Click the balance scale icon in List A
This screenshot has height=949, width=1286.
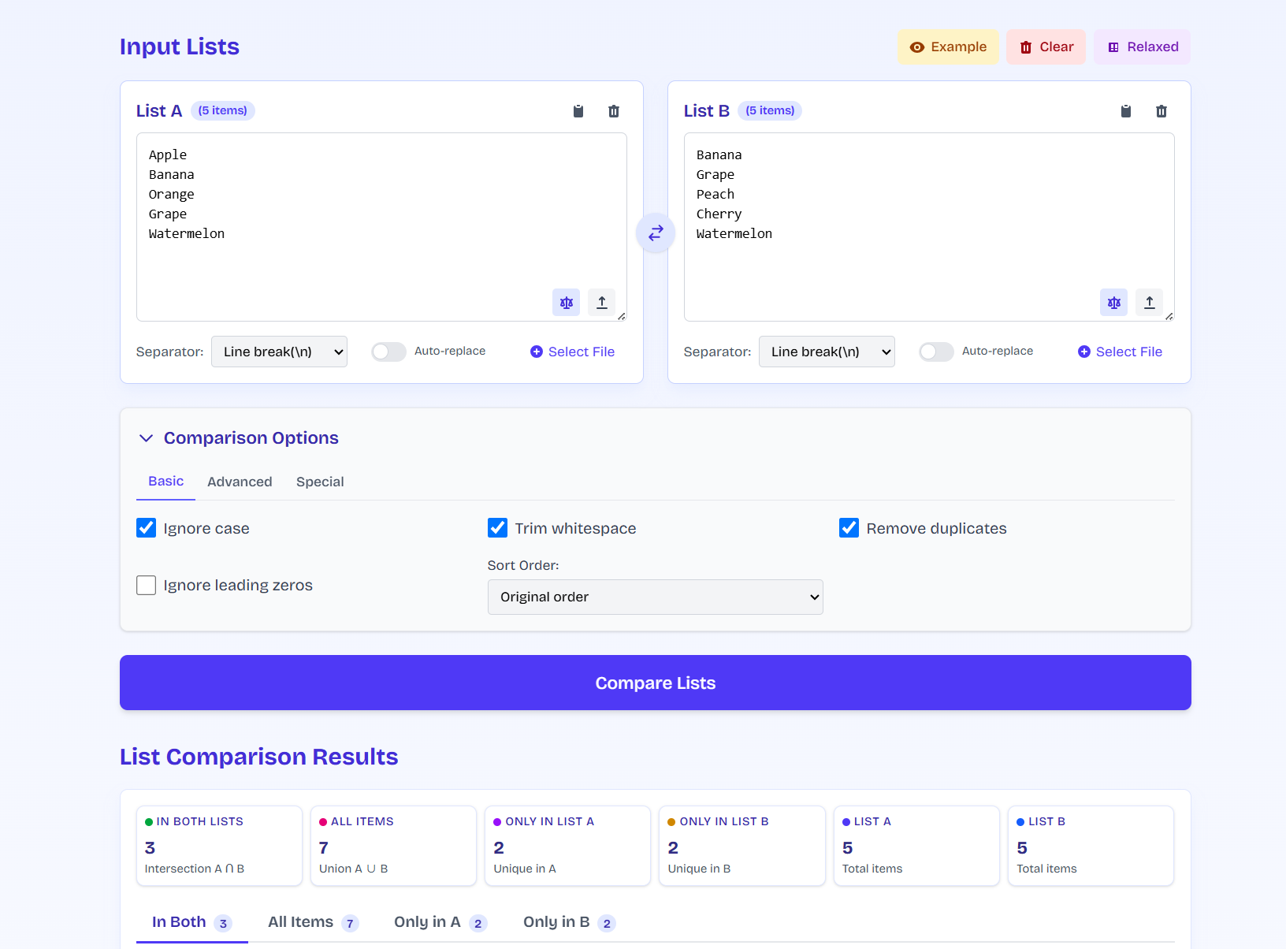pyautogui.click(x=567, y=303)
